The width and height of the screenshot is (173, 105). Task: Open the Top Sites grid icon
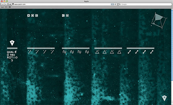point(10,7)
